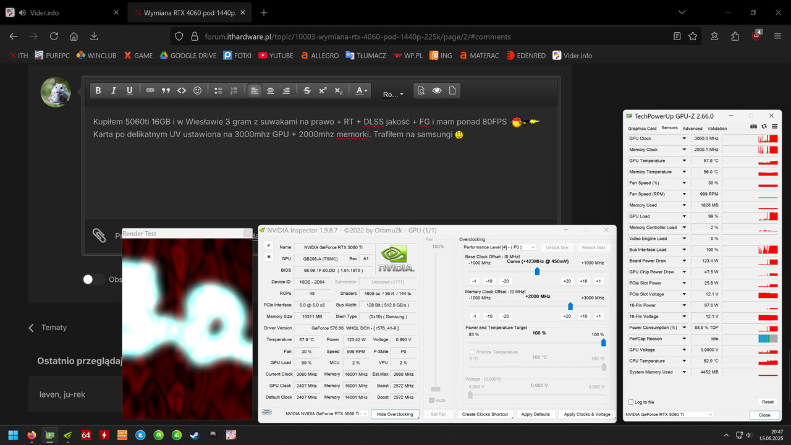Open the font selector dropdown 'Ro...'
This screenshot has height=445, width=791.
tap(393, 95)
